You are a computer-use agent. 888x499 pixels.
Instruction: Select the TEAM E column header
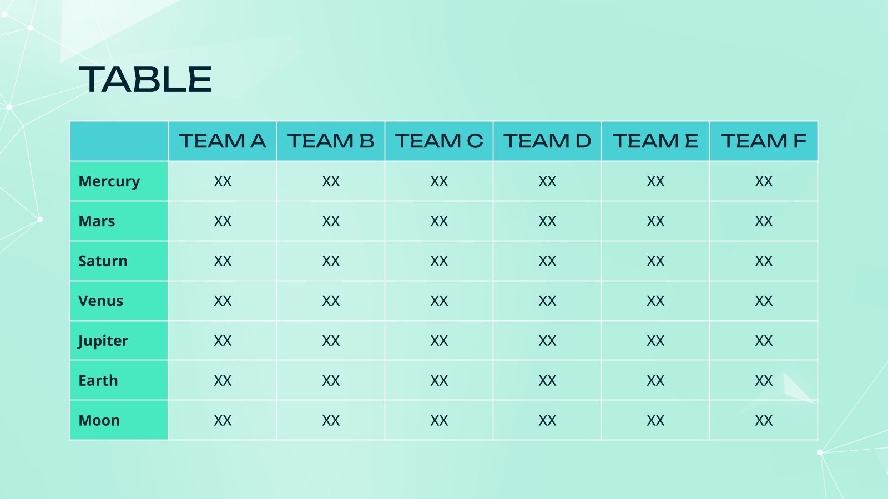pyautogui.click(x=655, y=141)
